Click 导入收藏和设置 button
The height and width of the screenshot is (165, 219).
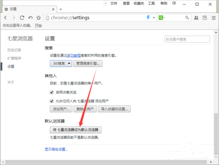point(114,109)
